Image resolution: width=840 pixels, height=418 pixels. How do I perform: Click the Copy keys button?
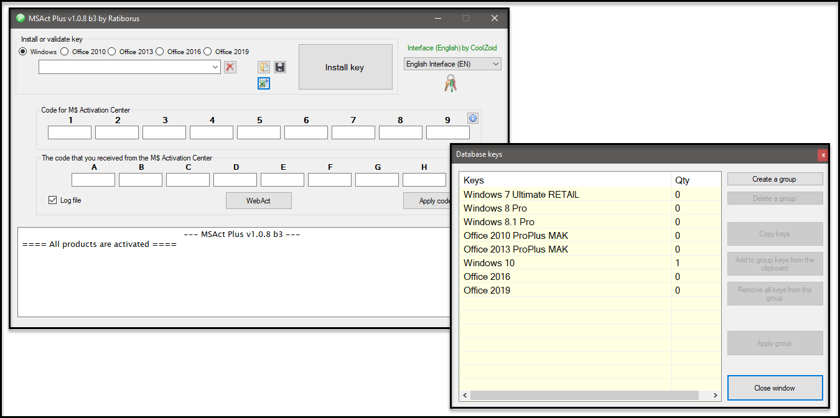click(x=775, y=234)
